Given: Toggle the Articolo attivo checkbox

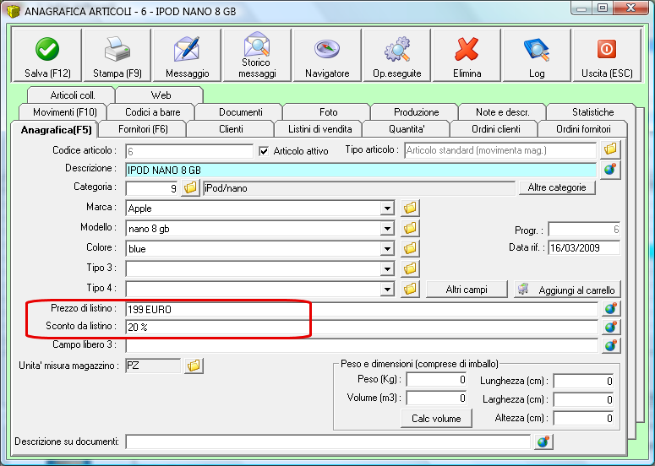Looking at the screenshot, I should pyautogui.click(x=264, y=151).
